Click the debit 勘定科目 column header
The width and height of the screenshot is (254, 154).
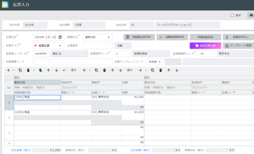tap(37, 82)
